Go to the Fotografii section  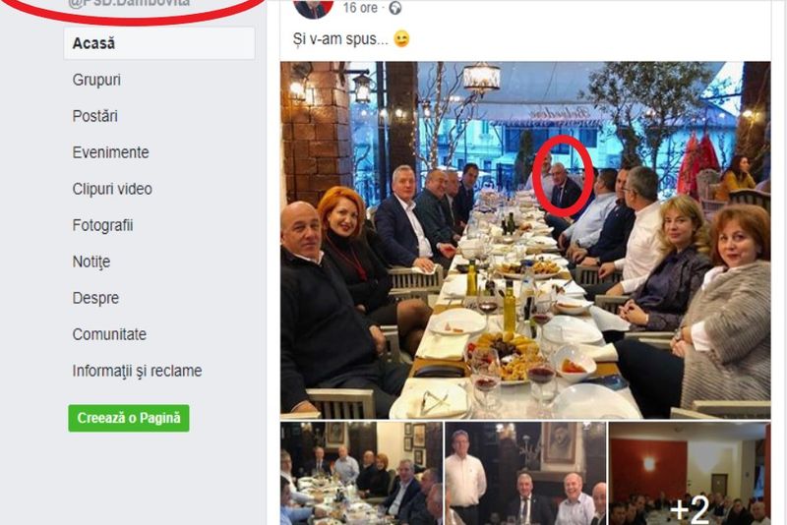click(102, 225)
